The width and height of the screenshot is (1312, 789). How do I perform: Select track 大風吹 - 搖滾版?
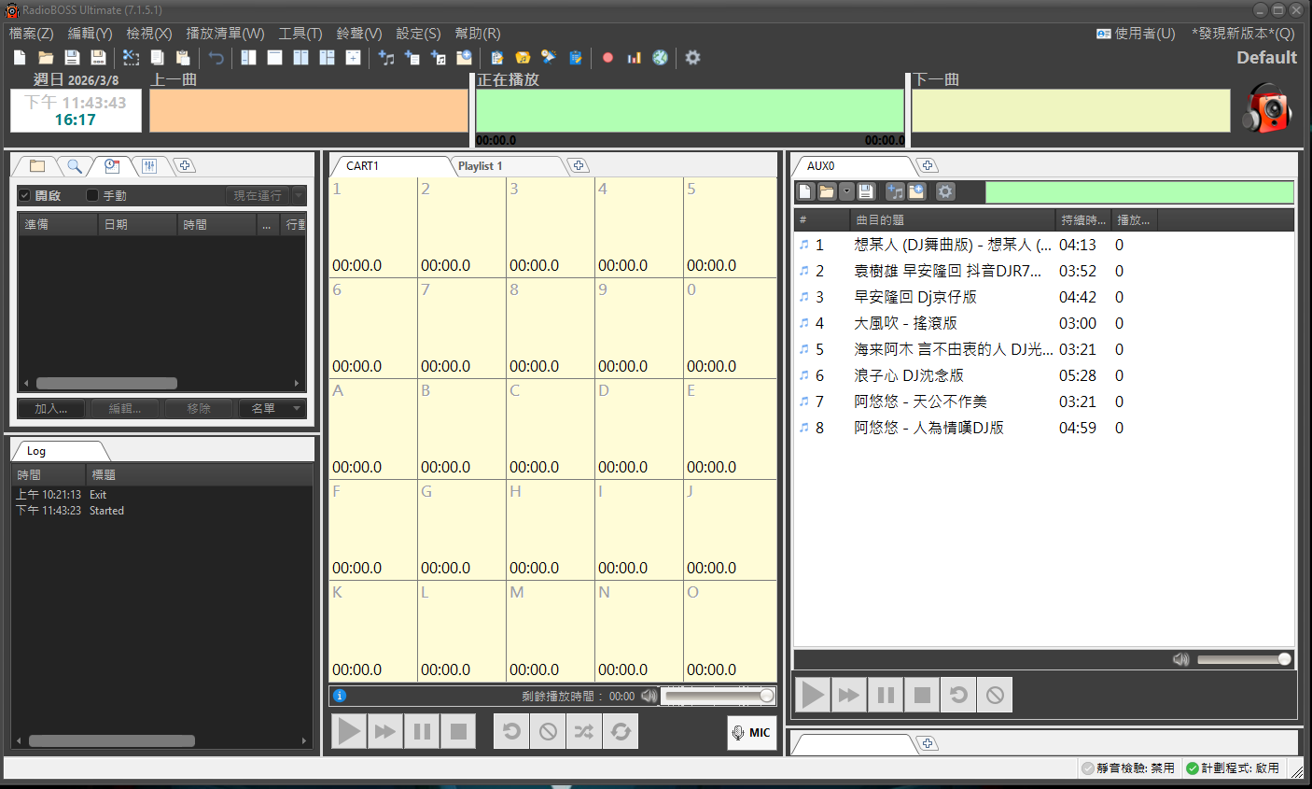point(1044,323)
